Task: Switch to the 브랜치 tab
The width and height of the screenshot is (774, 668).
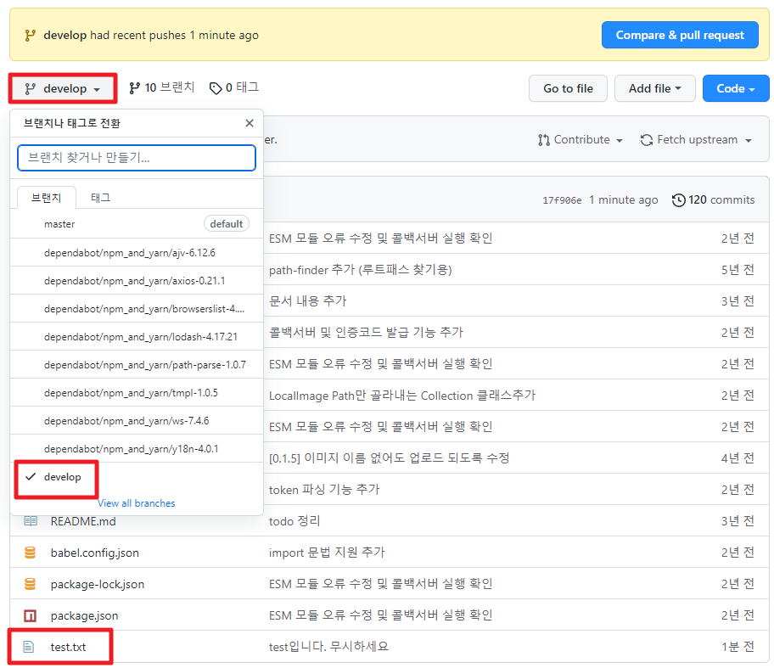Action: (47, 198)
